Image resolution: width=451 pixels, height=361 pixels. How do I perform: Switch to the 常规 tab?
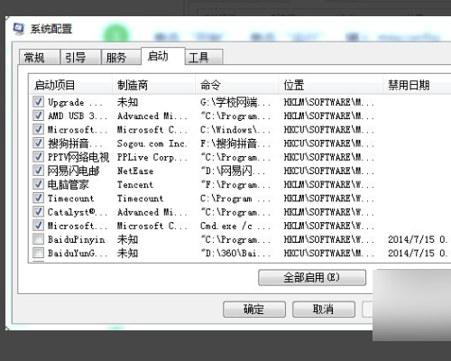[x=39, y=57]
